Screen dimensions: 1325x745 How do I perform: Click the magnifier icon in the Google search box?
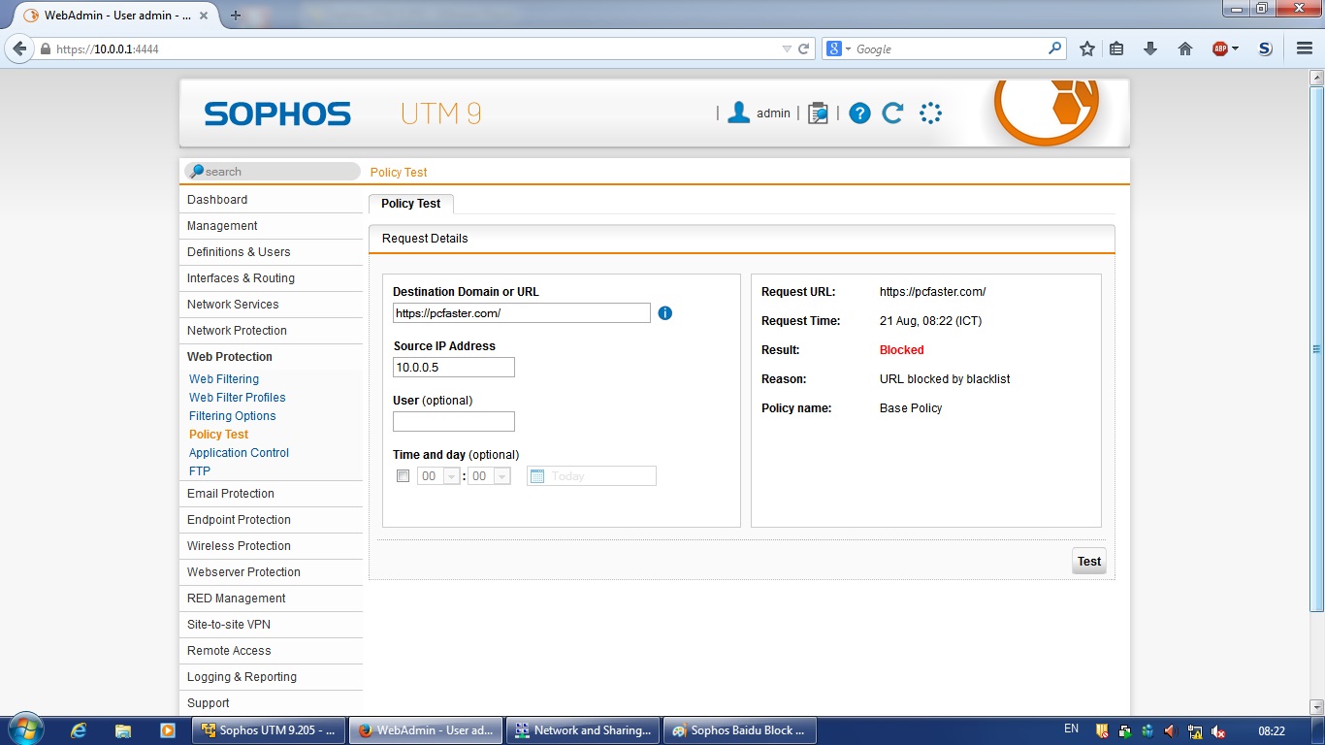[x=1055, y=49]
